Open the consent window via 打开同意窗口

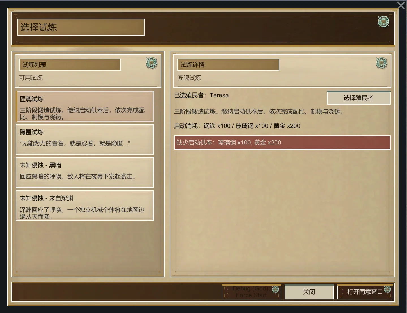click(x=365, y=292)
